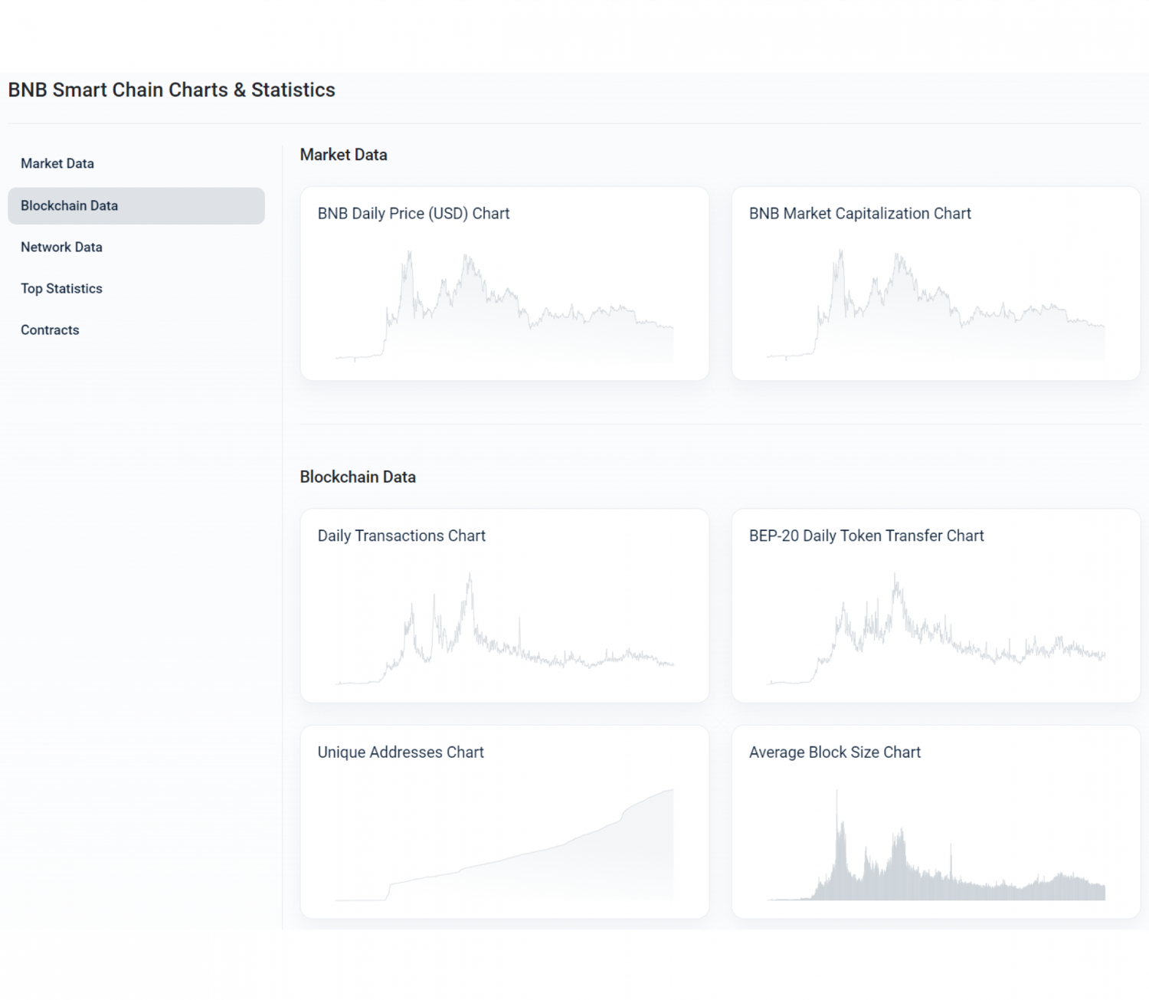The height and width of the screenshot is (1000, 1149).
Task: Click the BNB Smart Chain Charts page title
Action: click(x=170, y=90)
